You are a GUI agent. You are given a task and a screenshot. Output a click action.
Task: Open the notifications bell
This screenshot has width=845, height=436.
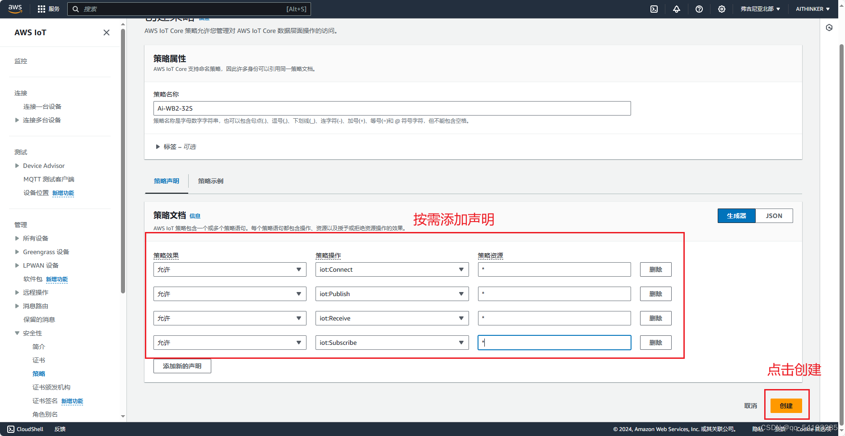point(677,9)
